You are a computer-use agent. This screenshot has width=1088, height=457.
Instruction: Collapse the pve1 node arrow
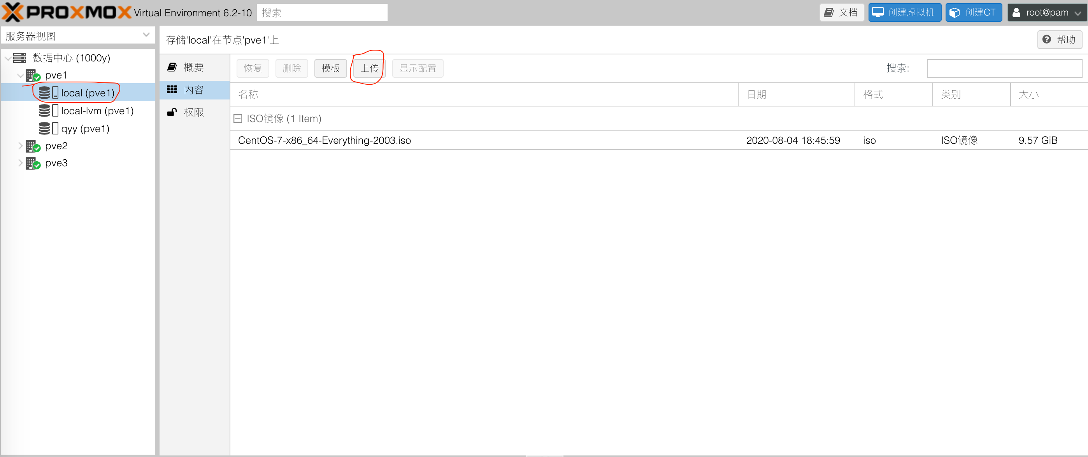(x=20, y=75)
